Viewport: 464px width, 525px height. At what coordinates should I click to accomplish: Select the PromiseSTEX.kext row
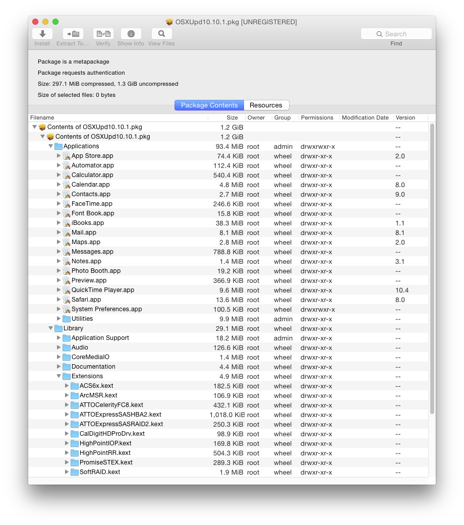228,463
